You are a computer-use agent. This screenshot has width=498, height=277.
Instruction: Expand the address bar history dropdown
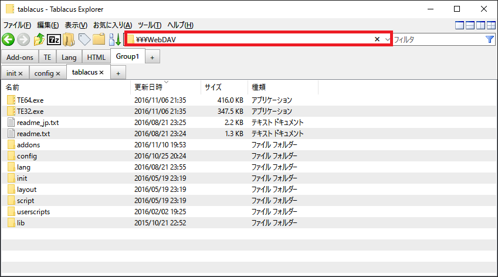point(388,39)
